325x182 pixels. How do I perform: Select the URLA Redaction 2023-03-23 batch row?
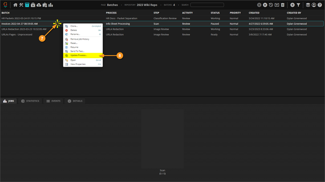point(162,29)
